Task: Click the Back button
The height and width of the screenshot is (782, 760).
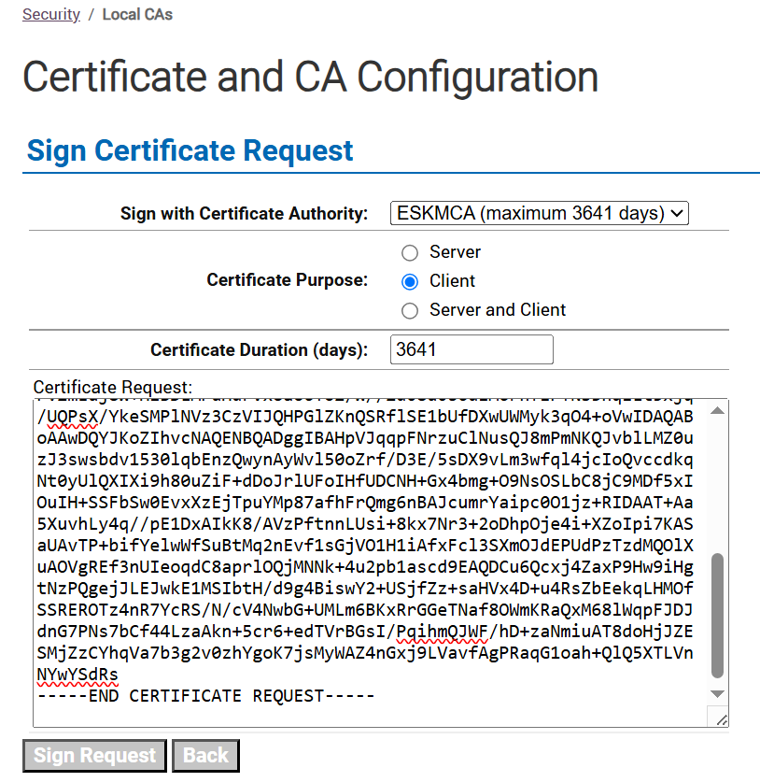Action: (205, 756)
